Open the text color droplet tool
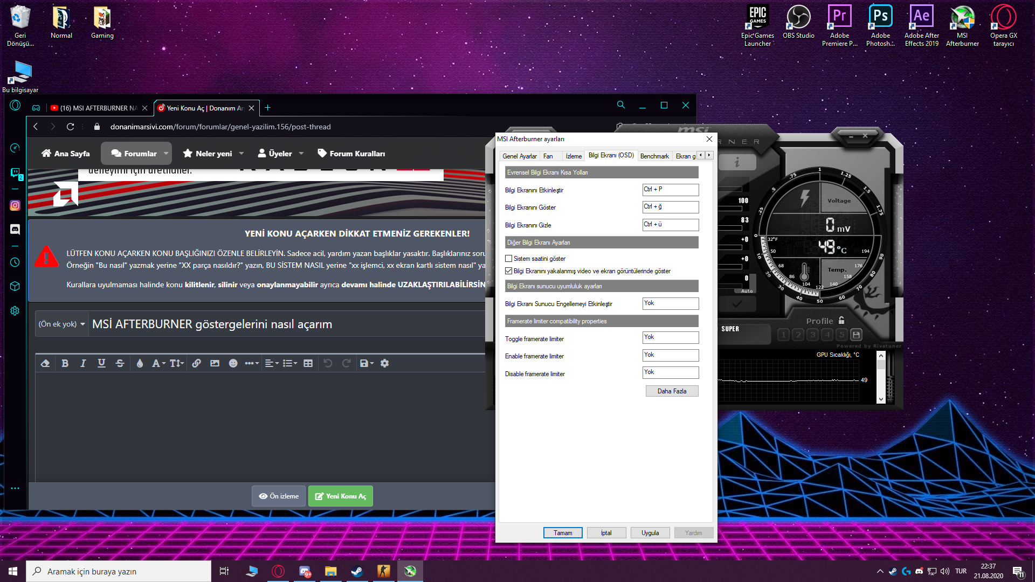 point(140,364)
